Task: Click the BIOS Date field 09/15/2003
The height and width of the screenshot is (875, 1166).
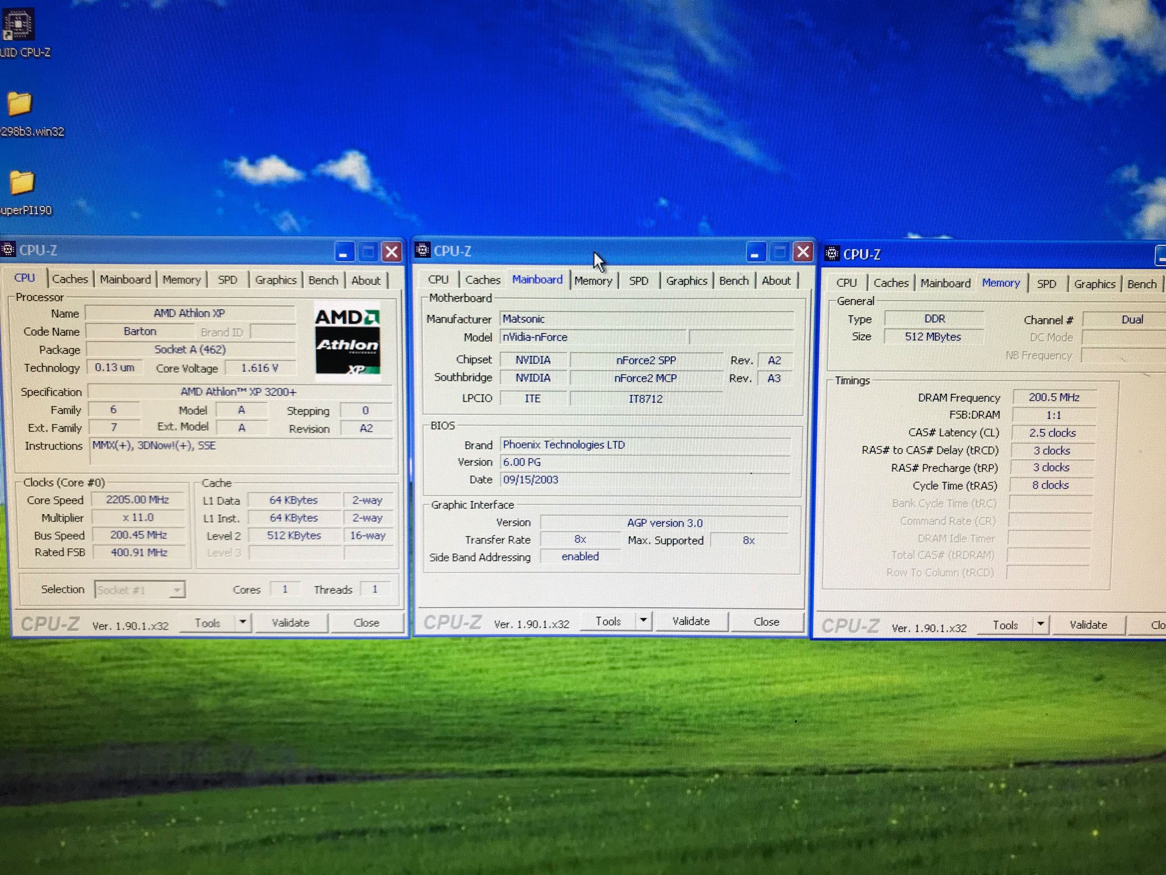Action: pyautogui.click(x=645, y=479)
